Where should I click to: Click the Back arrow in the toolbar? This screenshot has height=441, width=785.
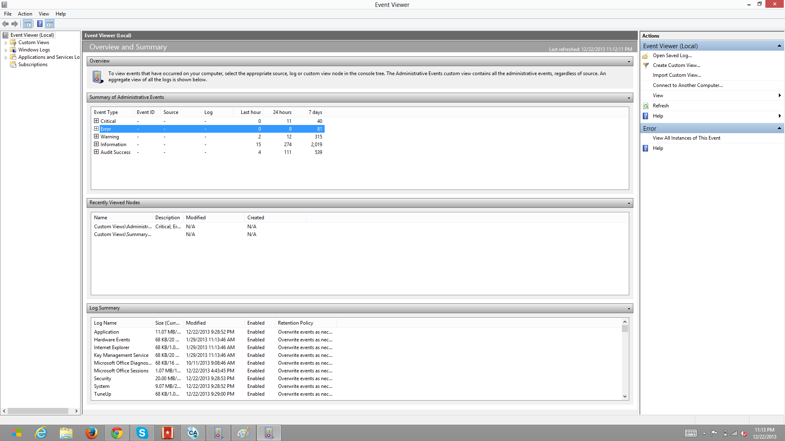click(5, 24)
